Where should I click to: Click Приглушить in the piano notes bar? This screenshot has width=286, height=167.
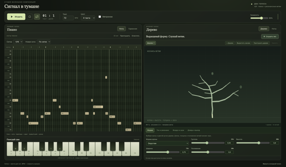coord(125,36)
